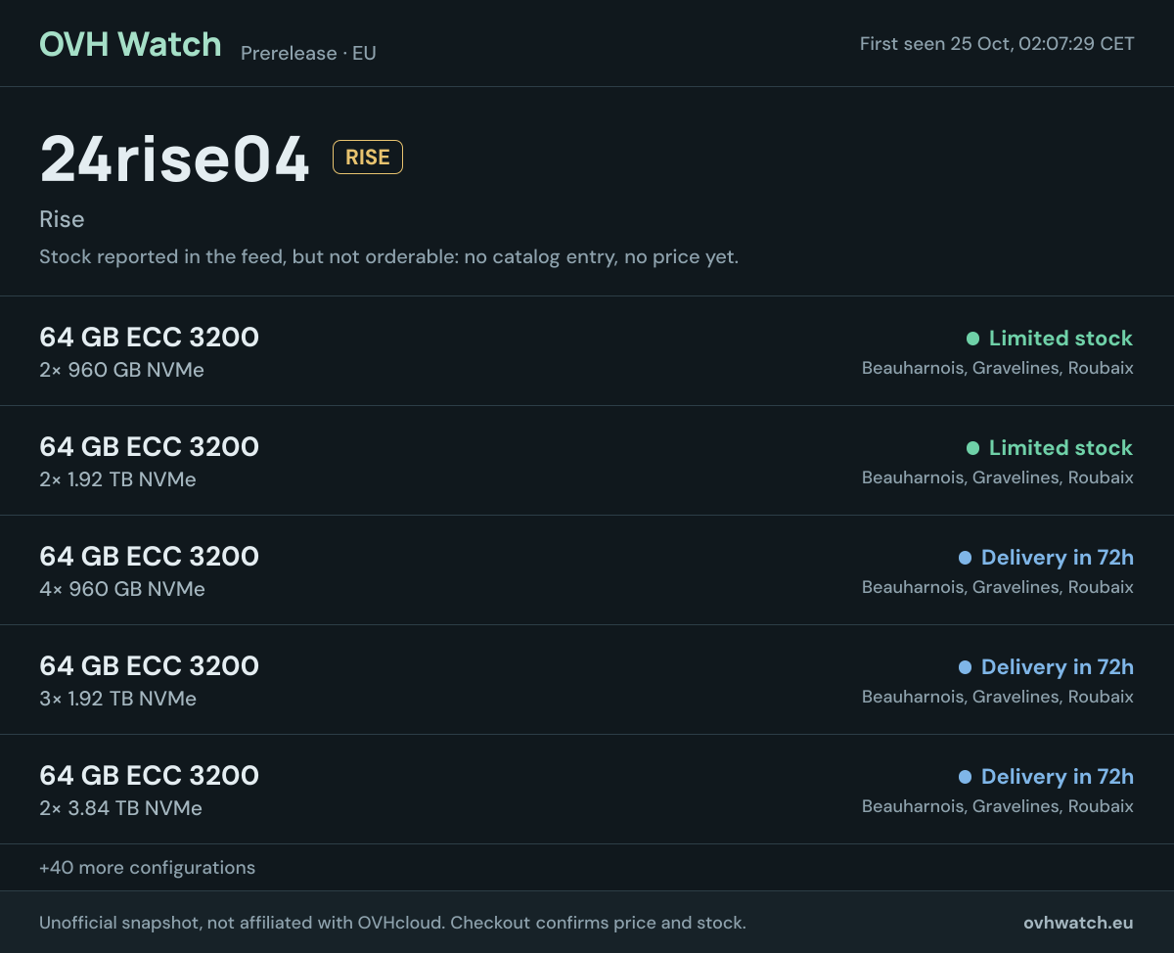Image resolution: width=1174 pixels, height=953 pixels.
Task: Select the 3× 1.92 TB NVMe configuration
Action: point(587,680)
